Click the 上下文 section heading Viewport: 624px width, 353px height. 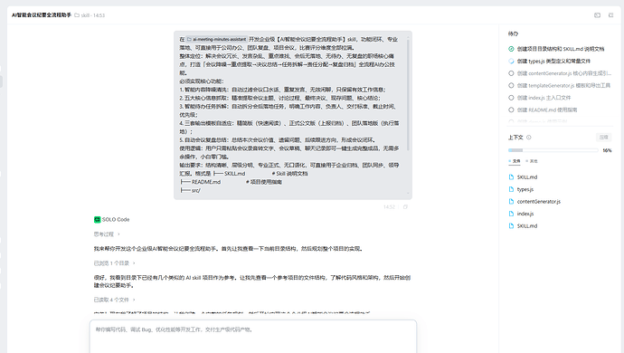[515, 138]
